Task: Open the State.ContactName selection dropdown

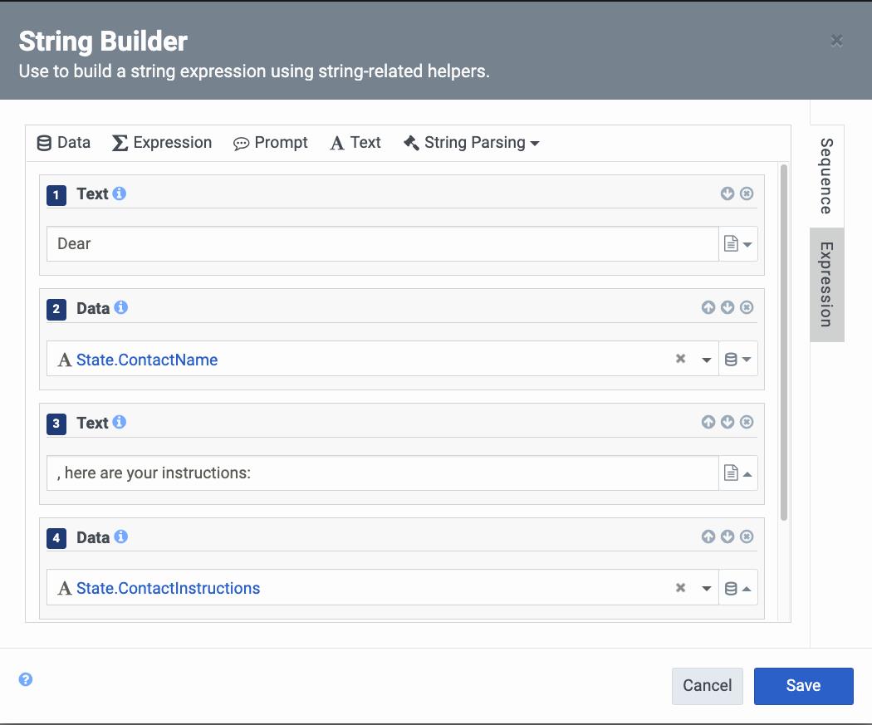Action: [x=707, y=359]
